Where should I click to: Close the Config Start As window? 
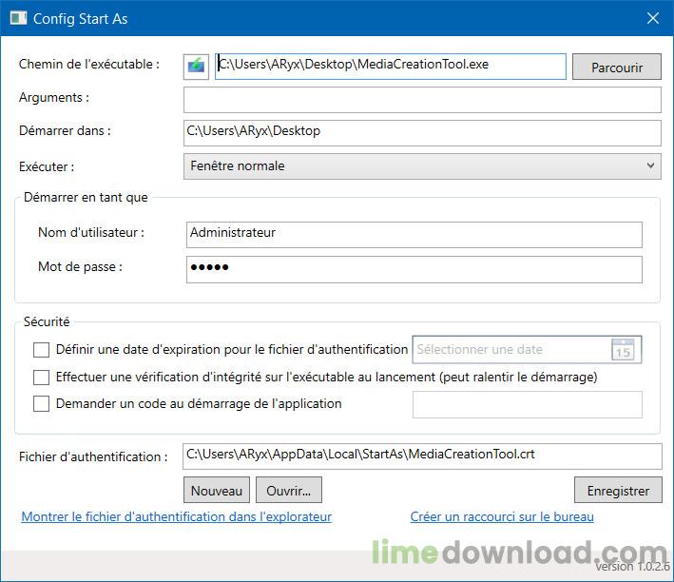click(652, 19)
